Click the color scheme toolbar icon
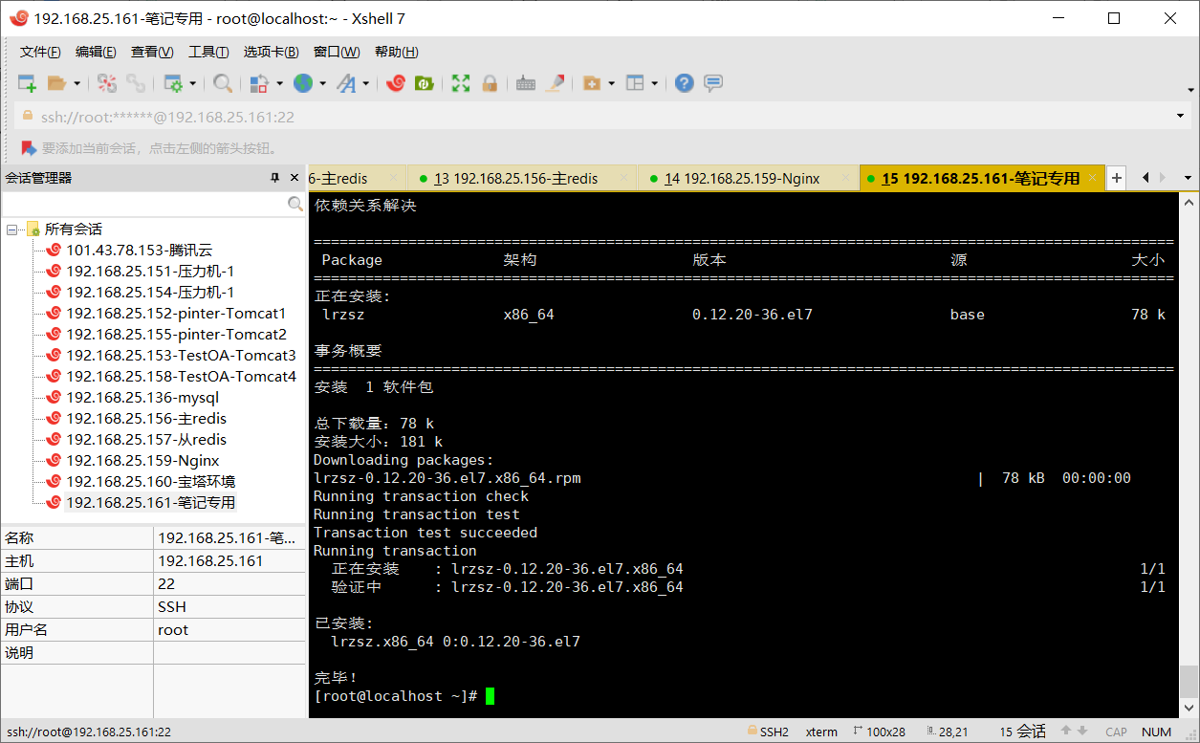 tap(259, 83)
